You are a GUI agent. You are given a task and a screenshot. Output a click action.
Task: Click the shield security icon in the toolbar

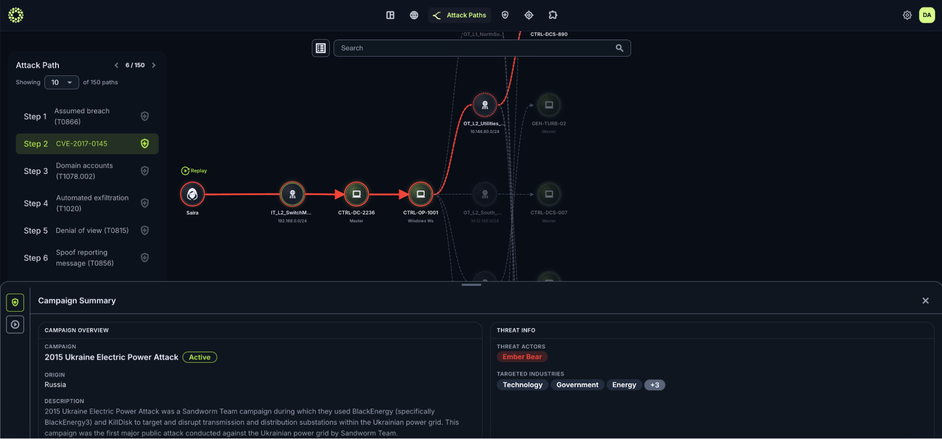click(505, 15)
